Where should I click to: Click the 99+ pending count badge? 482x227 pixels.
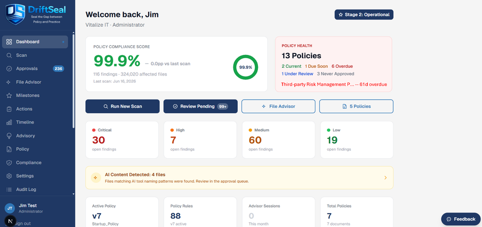coord(223,106)
